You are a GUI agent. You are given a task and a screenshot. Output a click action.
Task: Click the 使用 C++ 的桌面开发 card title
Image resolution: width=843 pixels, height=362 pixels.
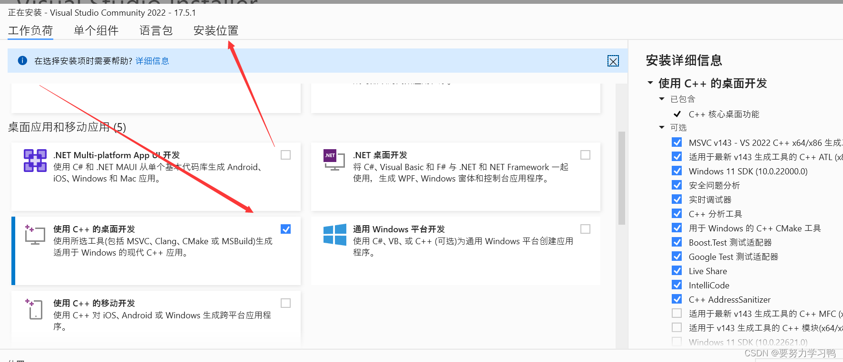click(94, 229)
